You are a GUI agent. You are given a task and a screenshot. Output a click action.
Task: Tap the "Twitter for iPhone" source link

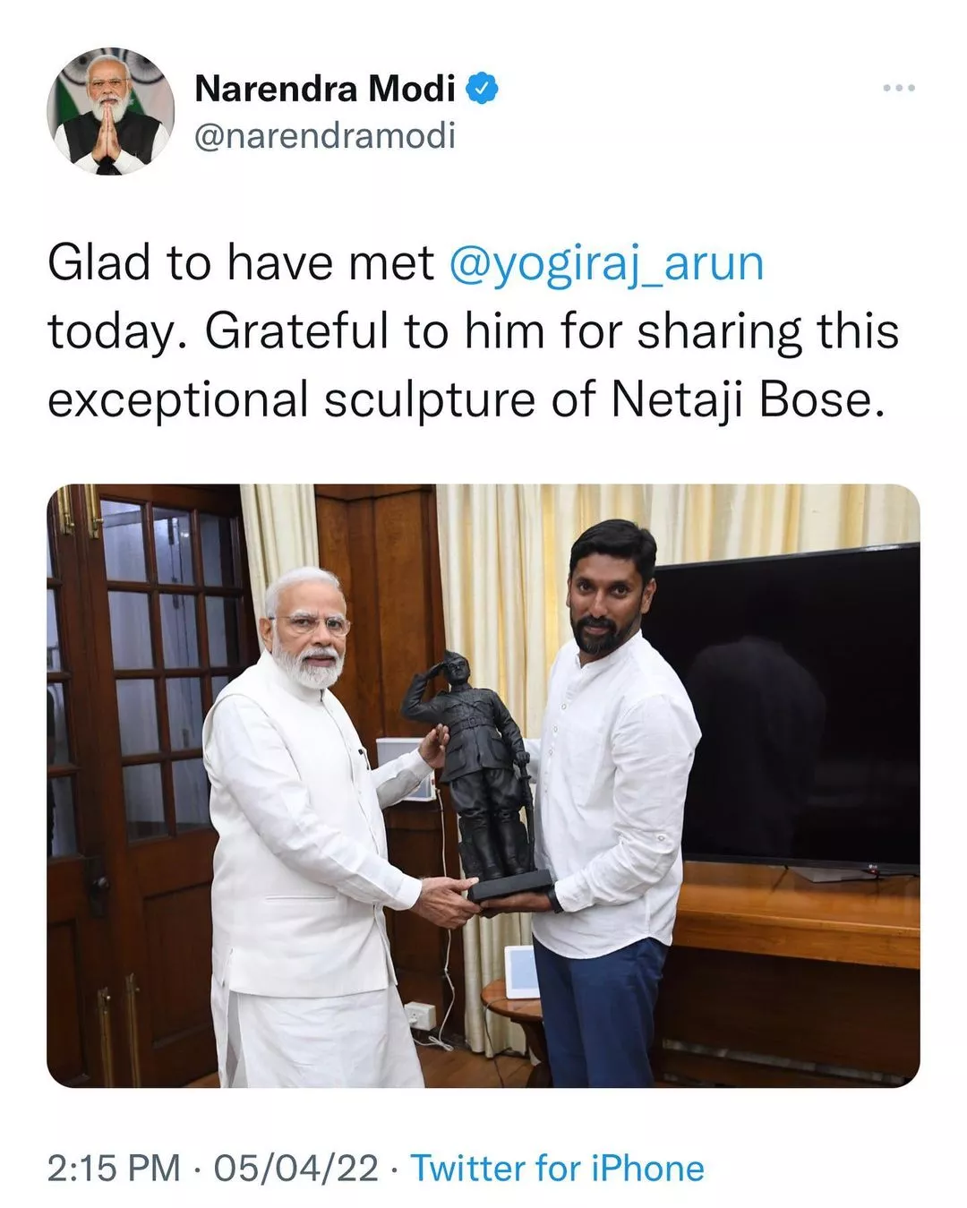coord(557,1168)
